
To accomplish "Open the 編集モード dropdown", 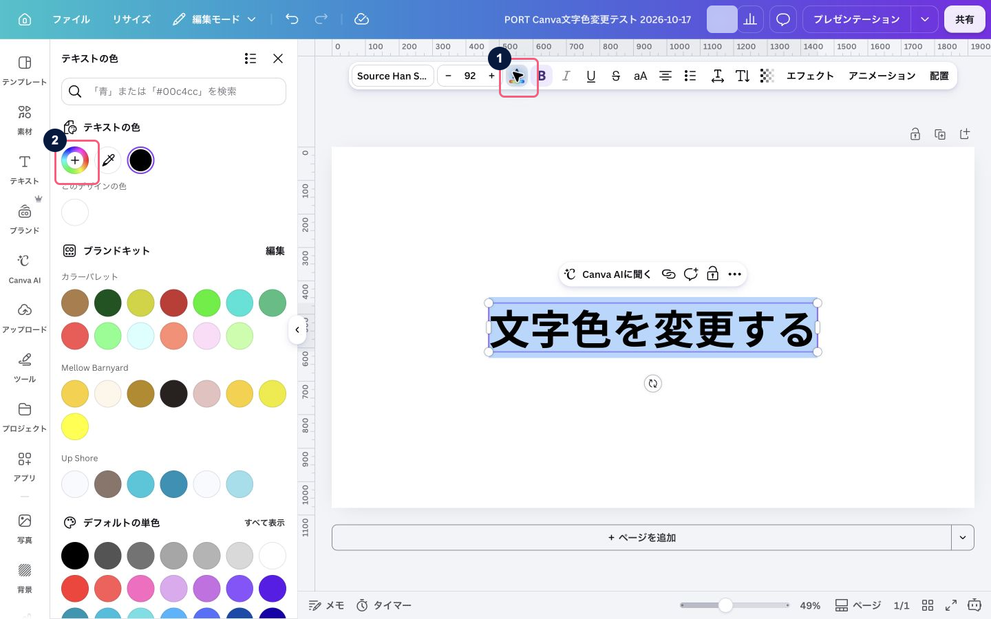I will pos(215,19).
